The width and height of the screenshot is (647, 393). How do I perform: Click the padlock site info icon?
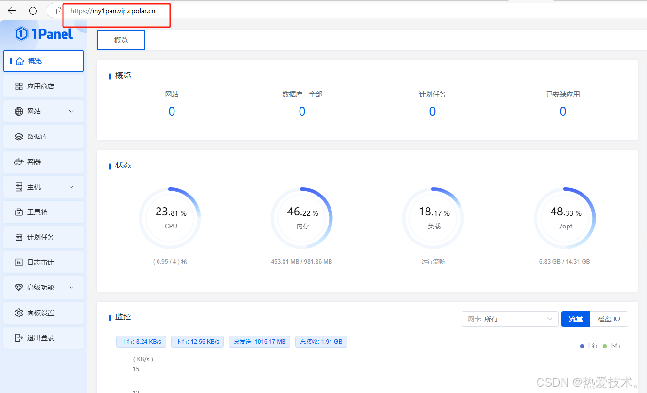[59, 10]
